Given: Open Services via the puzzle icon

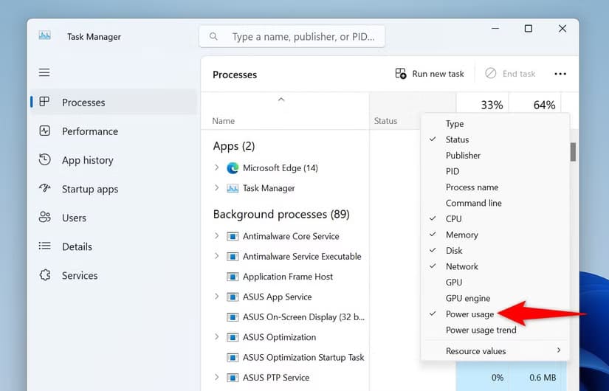Looking at the screenshot, I should (x=45, y=275).
